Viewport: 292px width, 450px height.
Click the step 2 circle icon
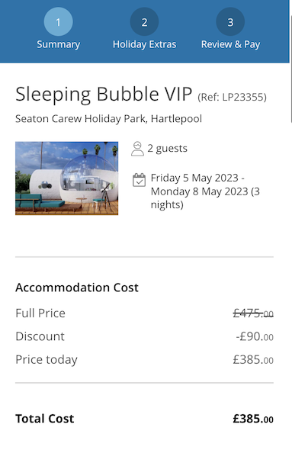click(144, 22)
